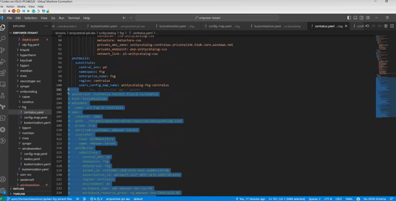Open the Extensions view
This screenshot has width=396, height=201.
[x=3, y=73]
